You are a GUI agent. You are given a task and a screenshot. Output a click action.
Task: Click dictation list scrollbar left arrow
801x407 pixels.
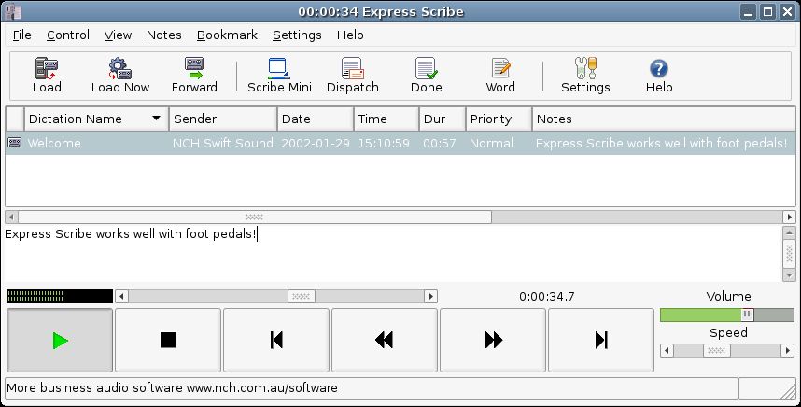coord(11,217)
